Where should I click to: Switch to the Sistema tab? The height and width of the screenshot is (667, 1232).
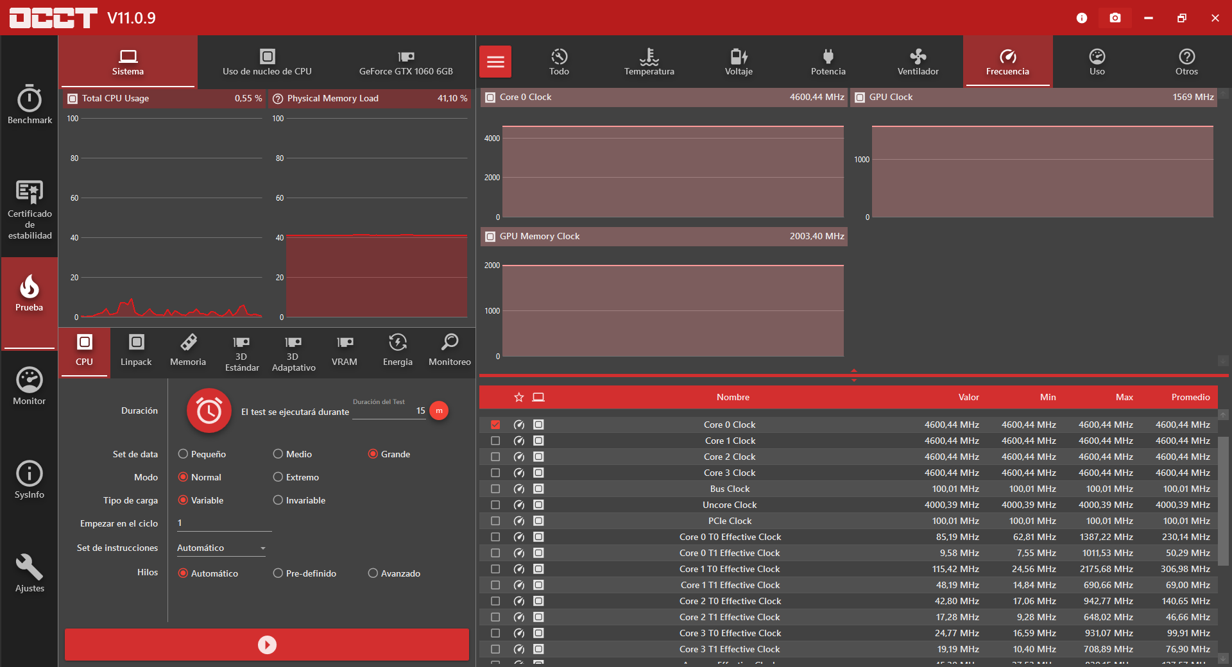(x=128, y=62)
